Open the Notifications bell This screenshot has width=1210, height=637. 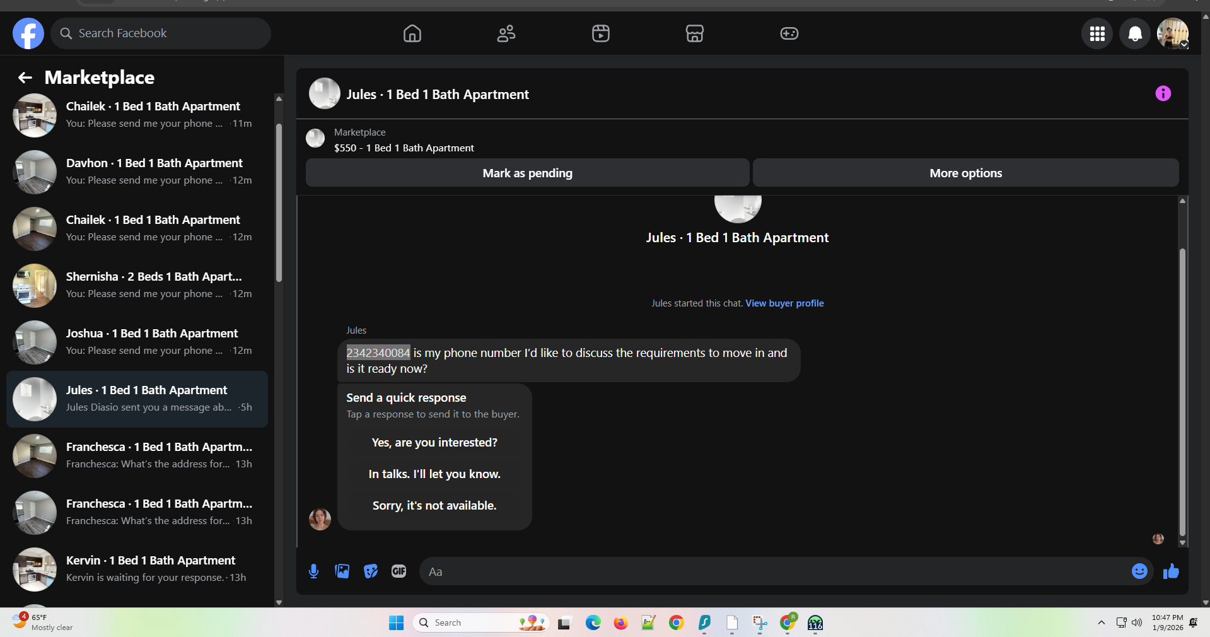coord(1135,33)
